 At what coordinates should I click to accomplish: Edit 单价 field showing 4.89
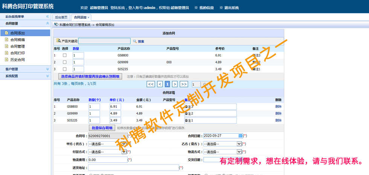point(115,113)
